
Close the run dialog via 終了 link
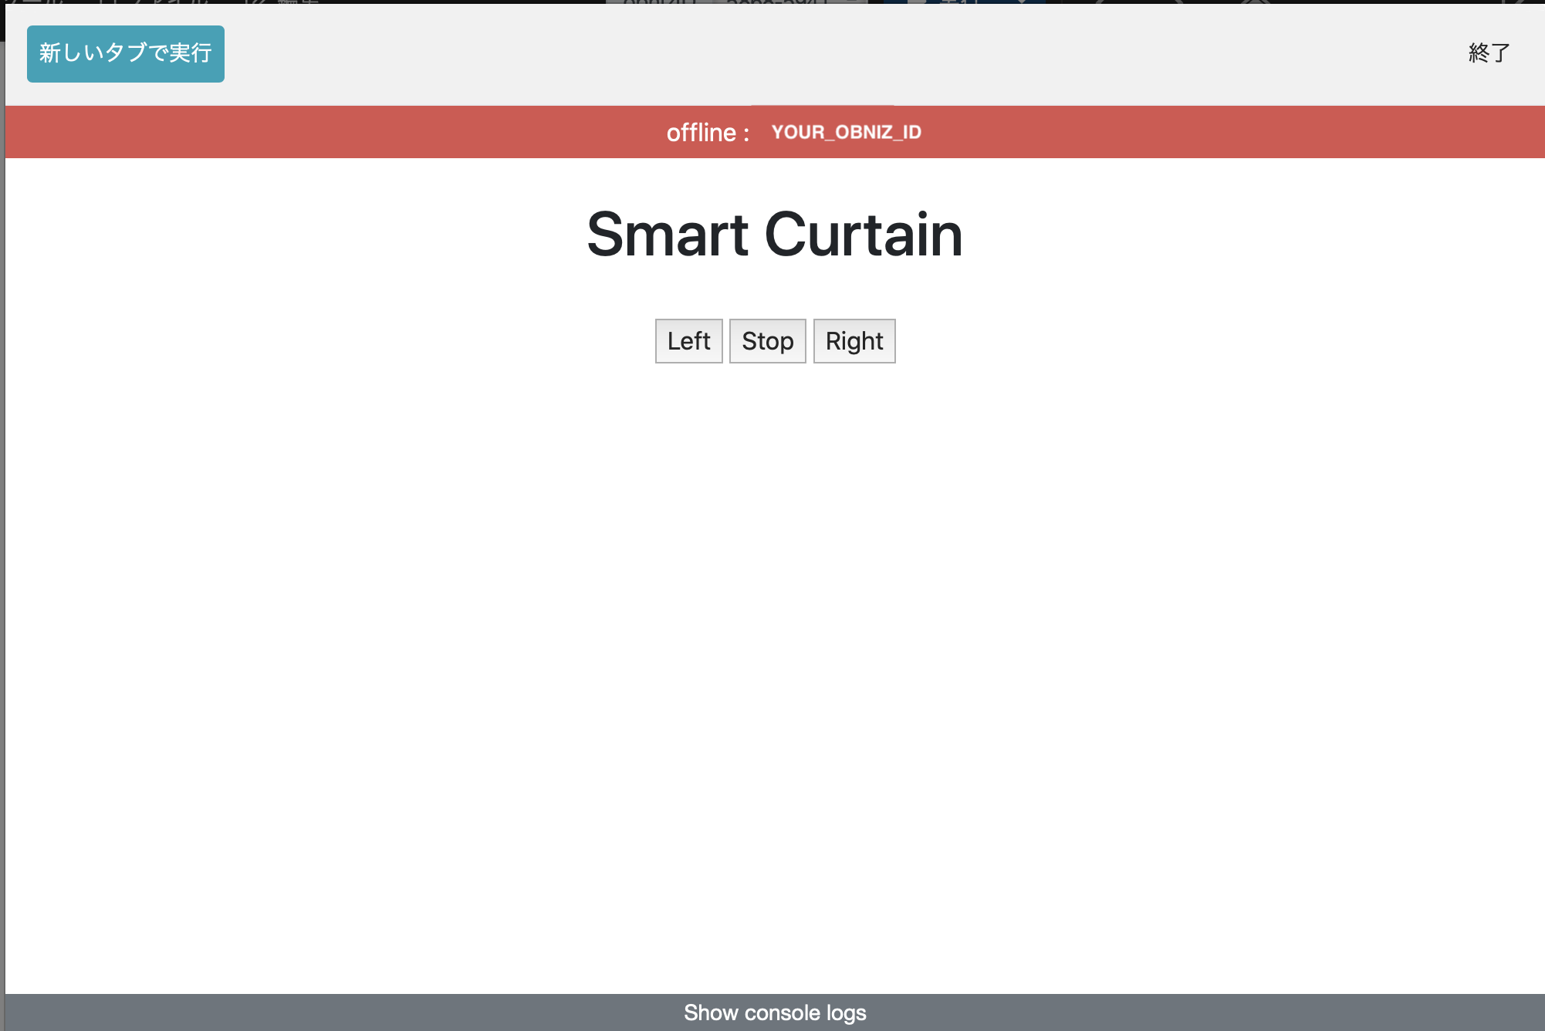pyautogui.click(x=1489, y=52)
